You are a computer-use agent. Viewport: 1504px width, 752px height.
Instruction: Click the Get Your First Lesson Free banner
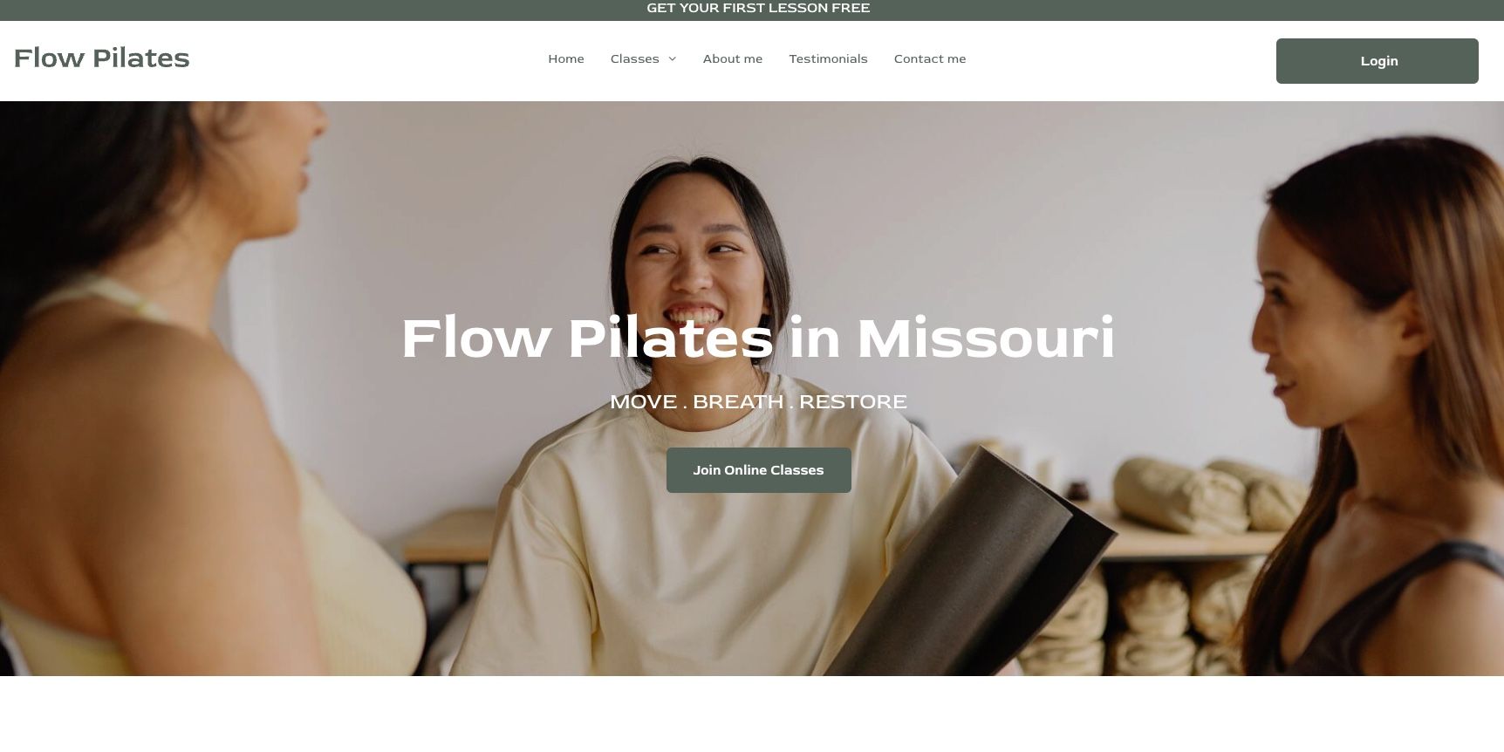[x=757, y=8]
